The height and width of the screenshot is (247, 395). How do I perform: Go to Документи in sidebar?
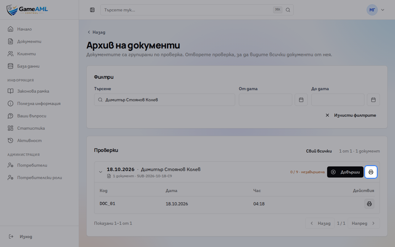39,41
